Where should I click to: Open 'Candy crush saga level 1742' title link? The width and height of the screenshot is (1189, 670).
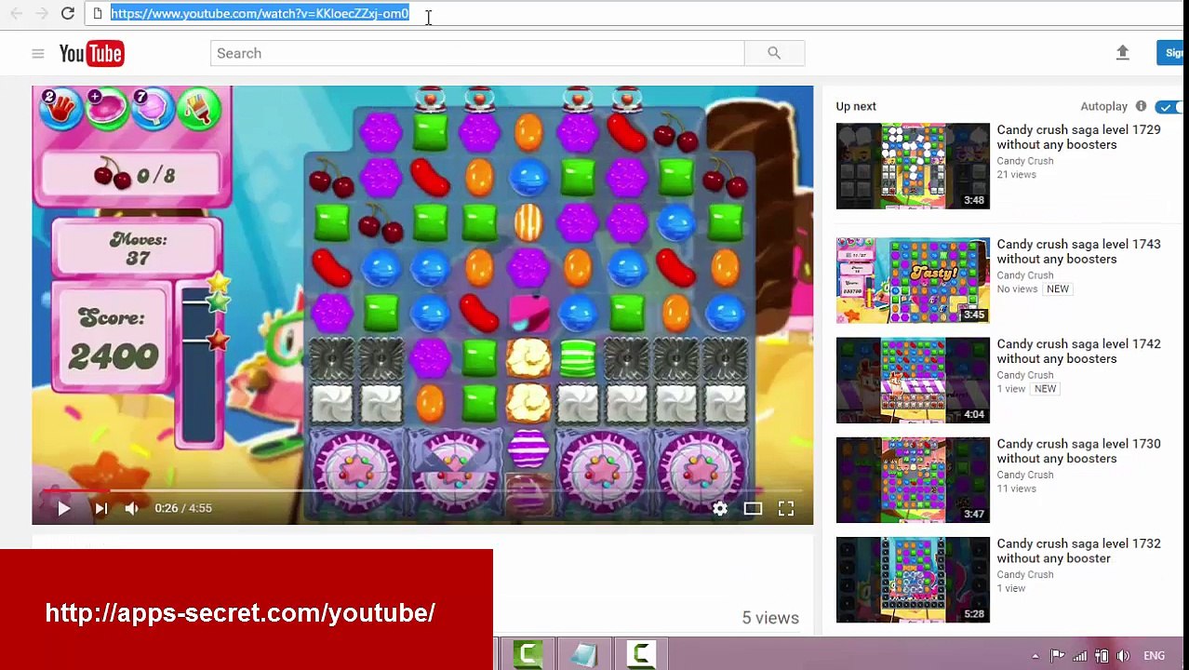[x=1078, y=351]
